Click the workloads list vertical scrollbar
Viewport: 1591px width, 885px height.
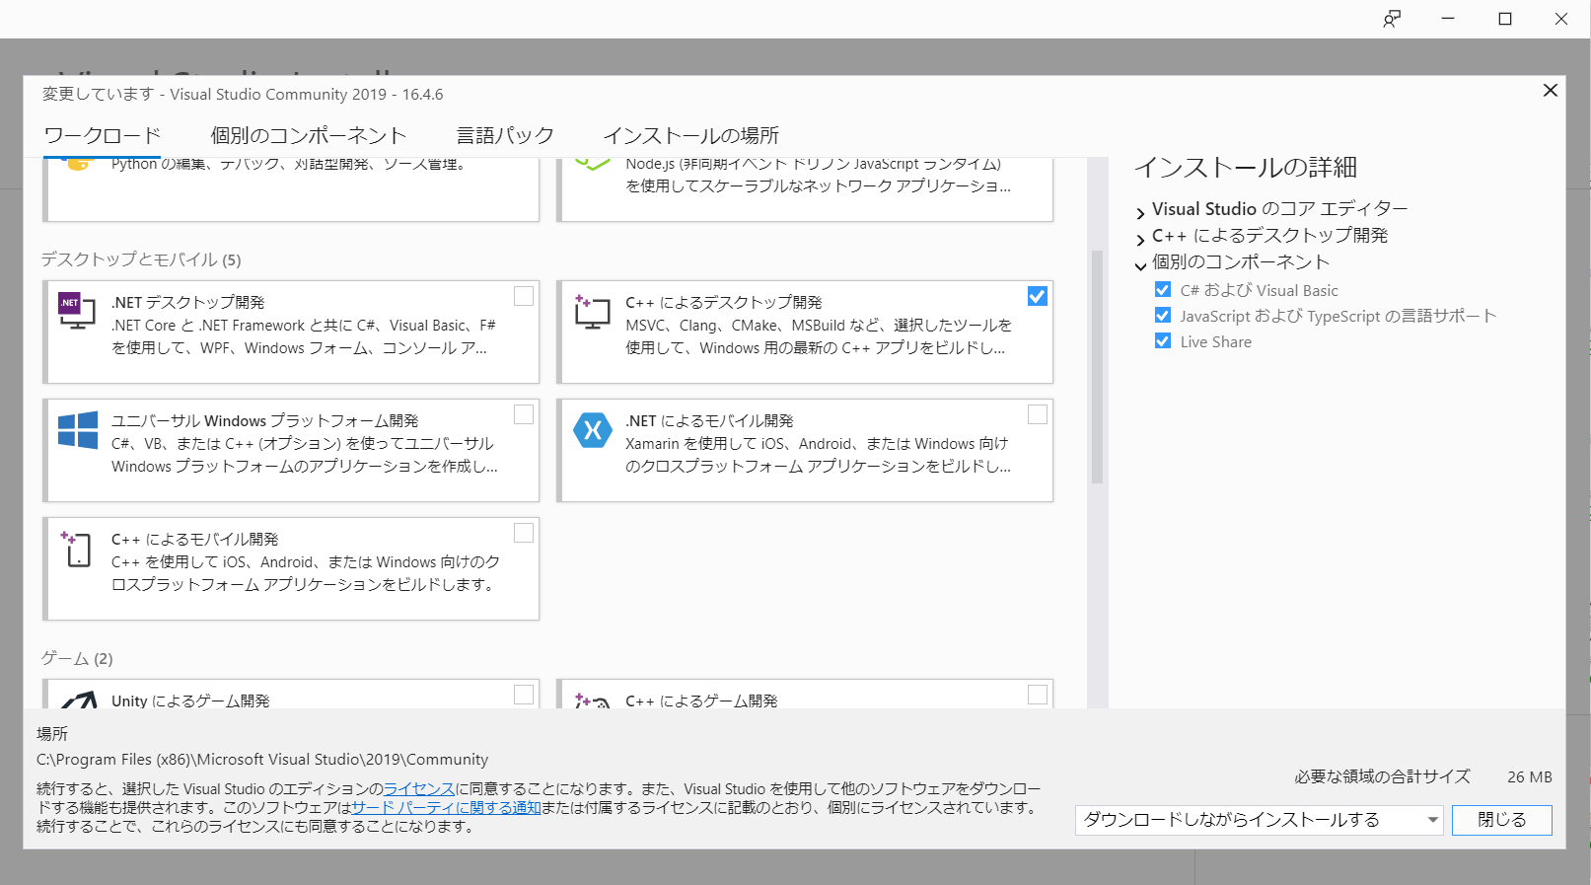click(x=1097, y=367)
